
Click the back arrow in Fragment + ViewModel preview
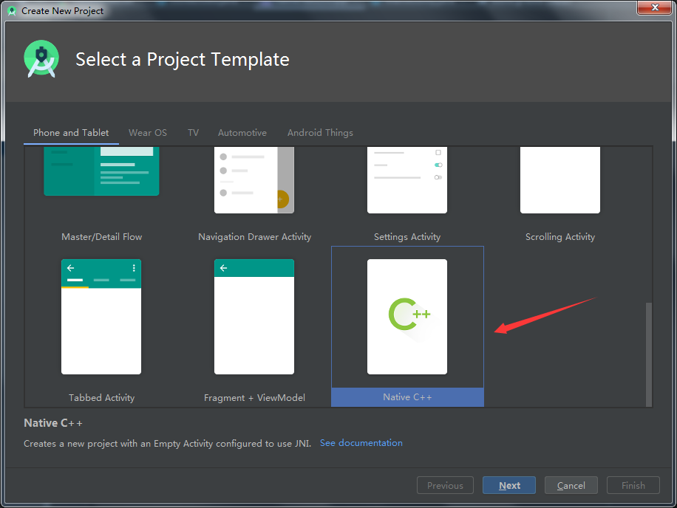(224, 268)
